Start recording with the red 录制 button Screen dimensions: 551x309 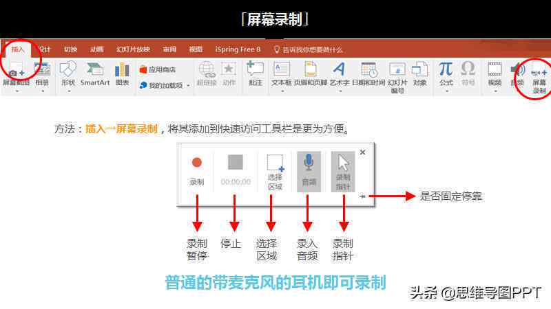pyautogui.click(x=197, y=171)
